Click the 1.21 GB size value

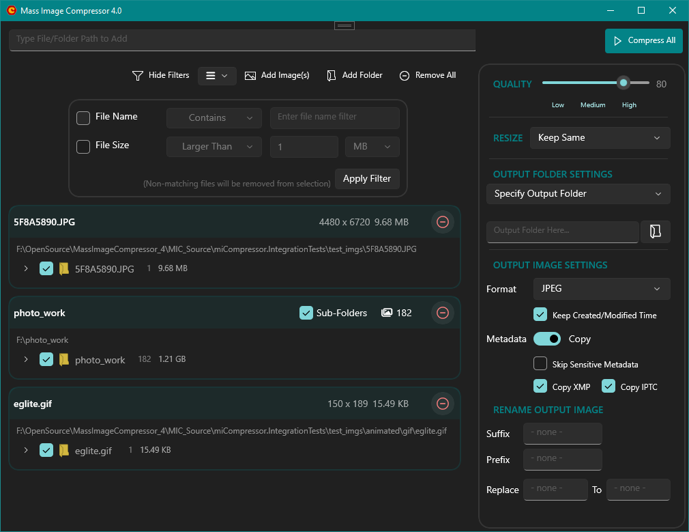click(x=172, y=359)
